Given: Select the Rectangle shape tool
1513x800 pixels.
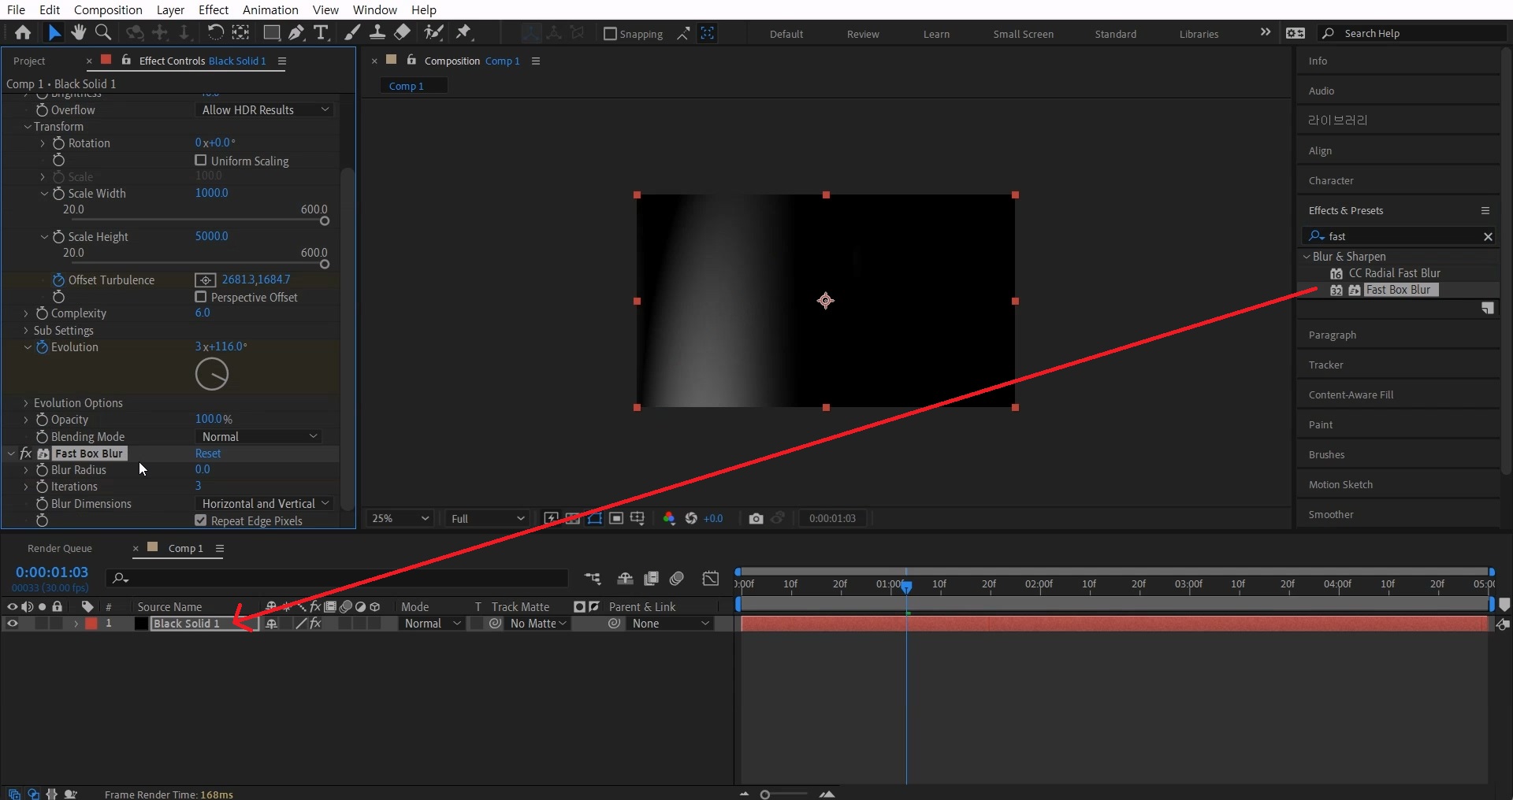Looking at the screenshot, I should pyautogui.click(x=271, y=32).
